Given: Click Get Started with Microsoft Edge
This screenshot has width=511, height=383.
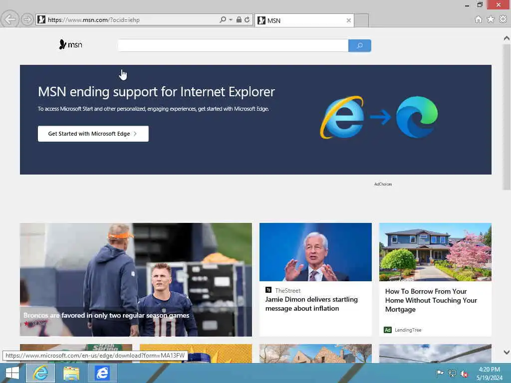Looking at the screenshot, I should point(93,134).
